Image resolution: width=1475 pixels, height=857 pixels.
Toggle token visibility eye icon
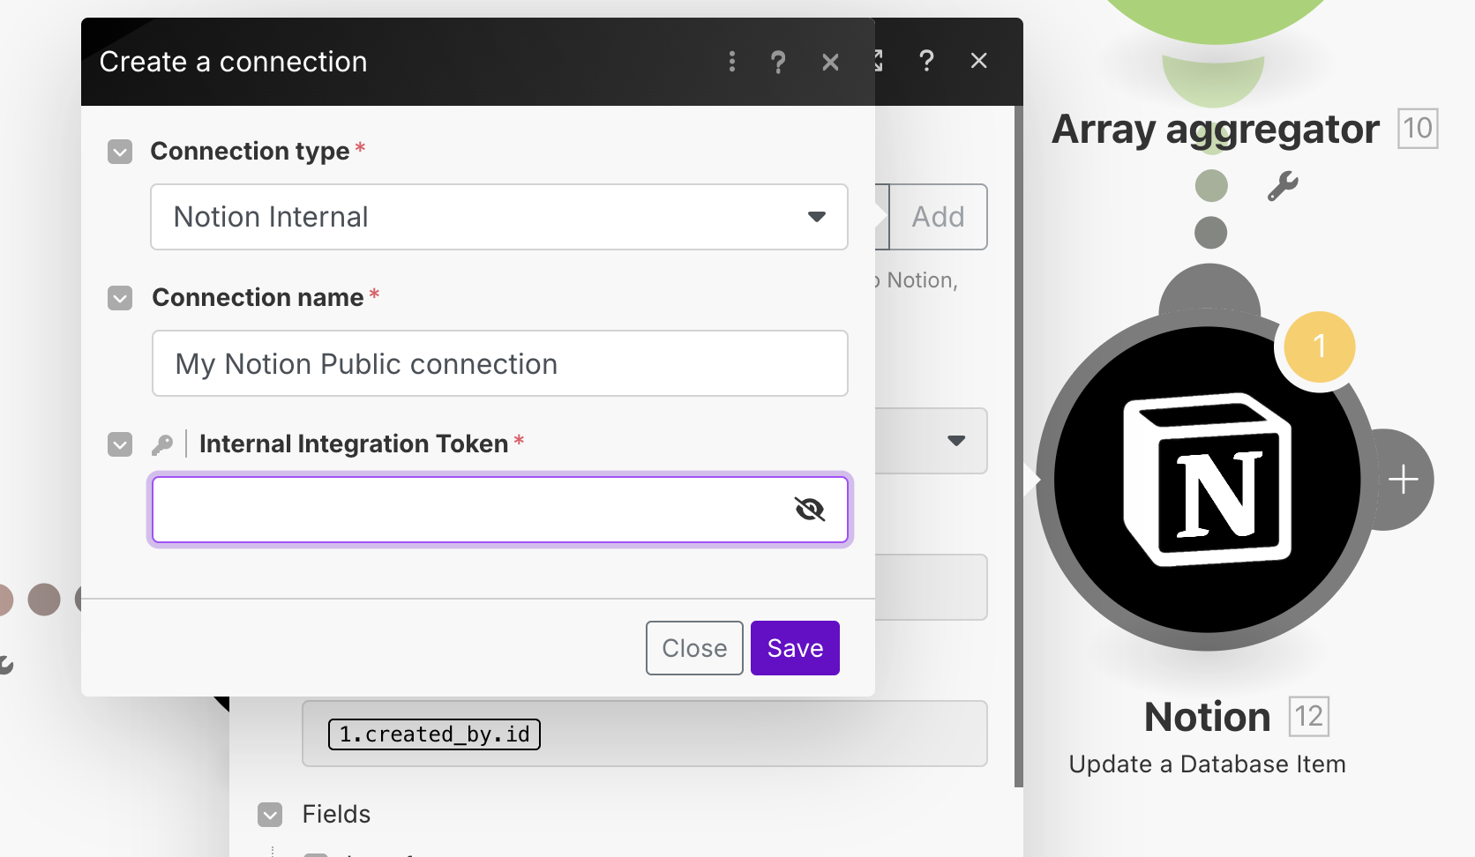pos(809,510)
